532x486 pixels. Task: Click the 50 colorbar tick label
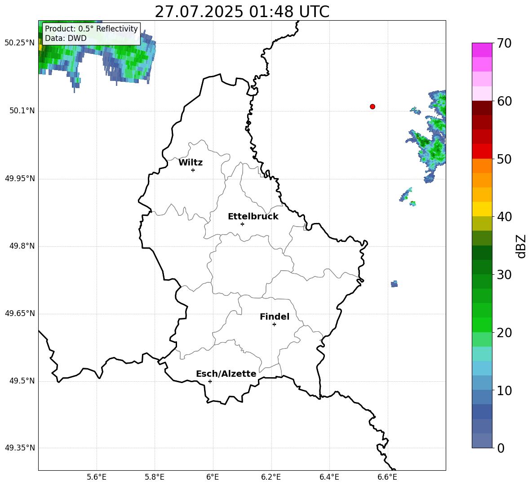pos(504,159)
